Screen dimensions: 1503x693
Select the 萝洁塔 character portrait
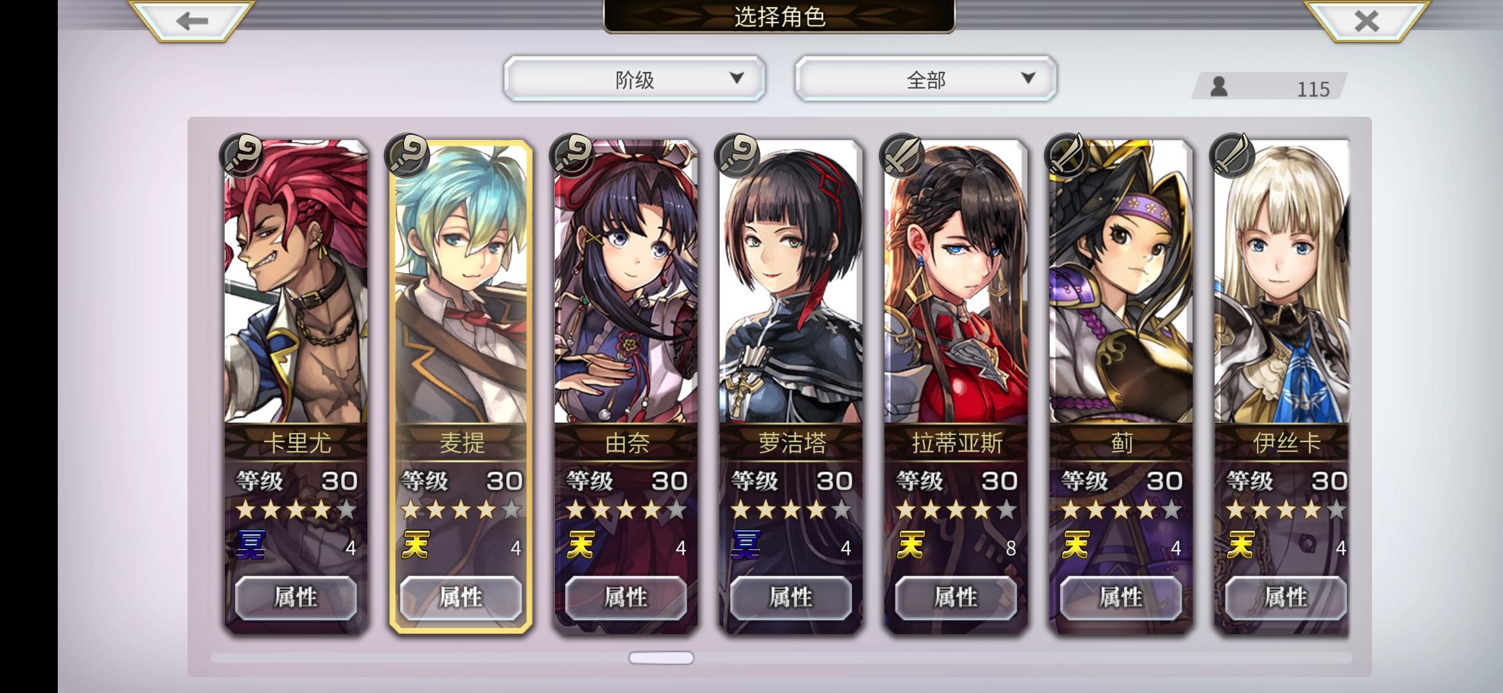click(x=791, y=282)
